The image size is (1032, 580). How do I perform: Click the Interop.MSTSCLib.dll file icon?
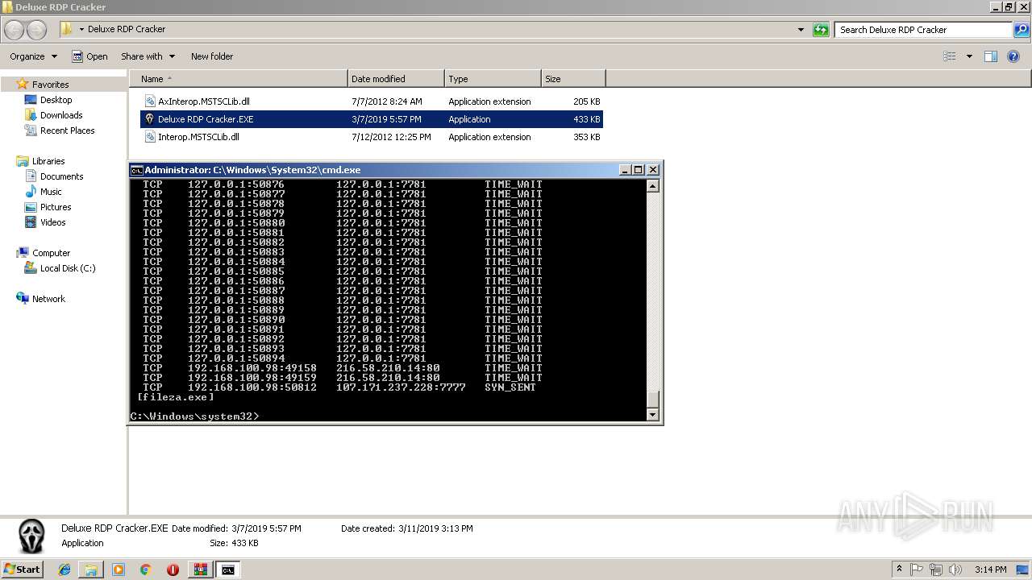150,137
